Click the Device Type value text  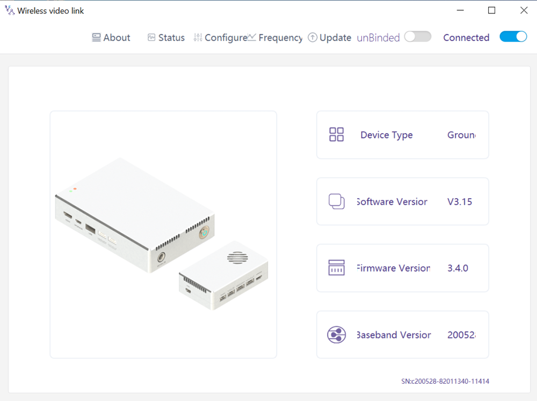coord(461,135)
